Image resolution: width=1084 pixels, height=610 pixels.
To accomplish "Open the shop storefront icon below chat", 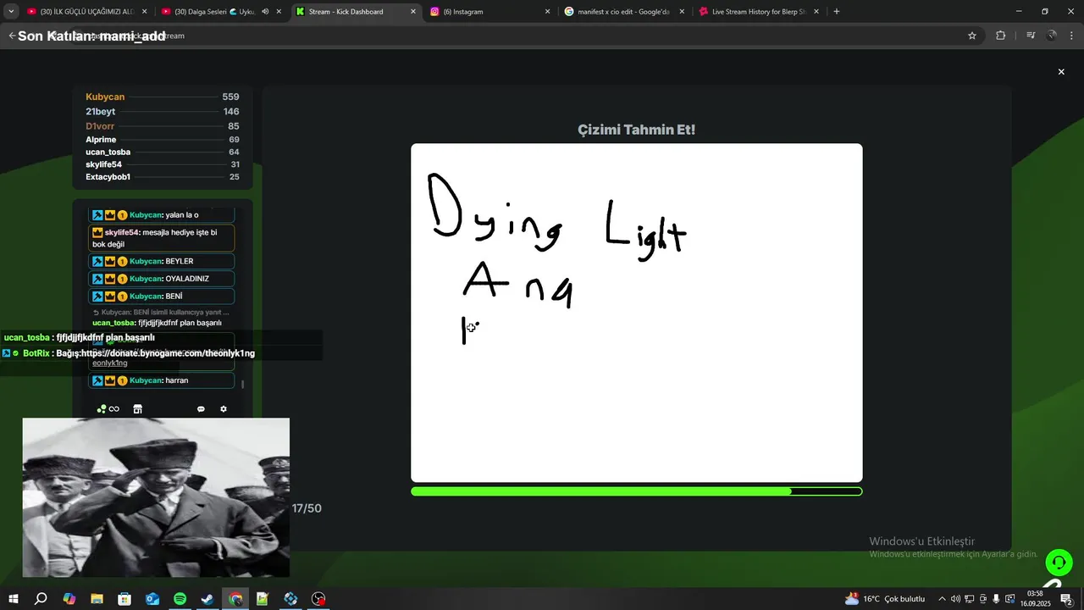I will (x=138, y=409).
